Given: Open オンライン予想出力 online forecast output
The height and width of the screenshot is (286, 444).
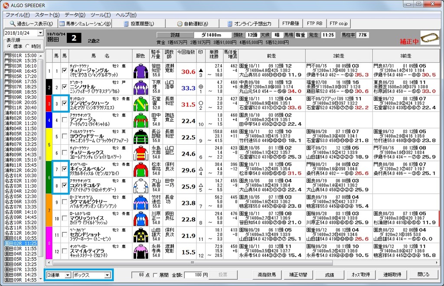Looking at the screenshot, I should (249, 24).
